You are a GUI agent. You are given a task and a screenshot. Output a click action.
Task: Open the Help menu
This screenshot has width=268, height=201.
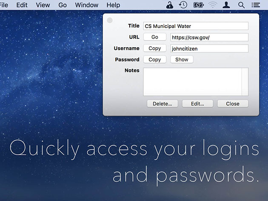click(x=113, y=5)
